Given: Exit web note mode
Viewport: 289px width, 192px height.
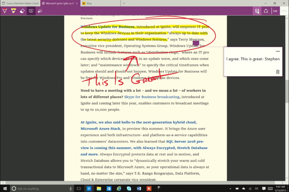Looking at the screenshot, I should [275, 11].
